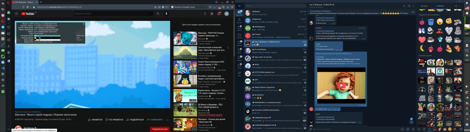Send the СВЕТ sticker from group stickers
470x132 pixels.
point(422,62)
